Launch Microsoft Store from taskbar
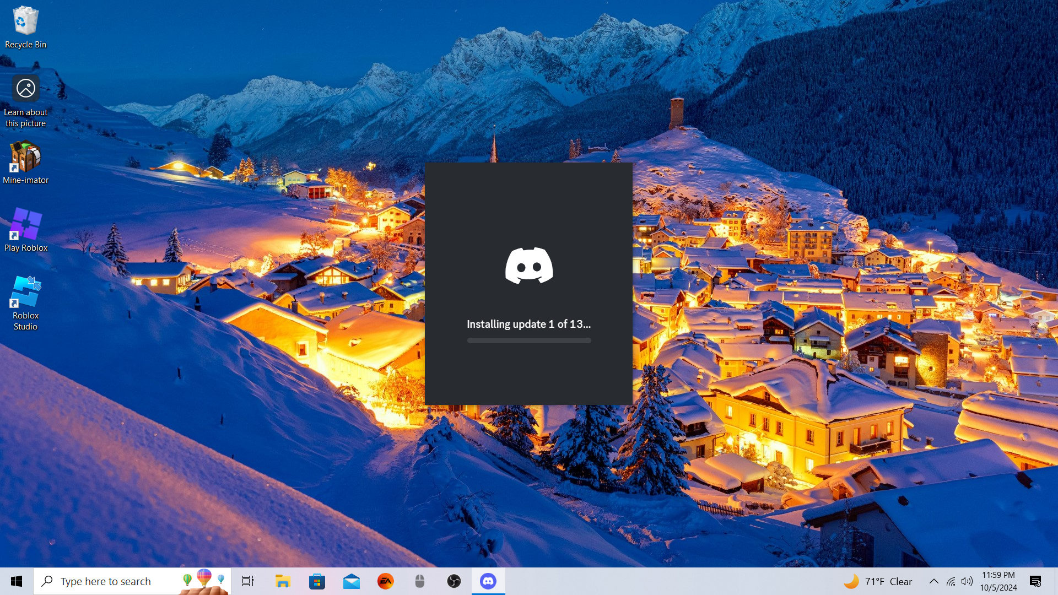 [317, 581]
